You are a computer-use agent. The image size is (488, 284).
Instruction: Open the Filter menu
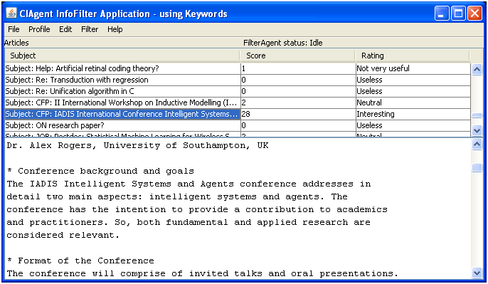pos(90,29)
